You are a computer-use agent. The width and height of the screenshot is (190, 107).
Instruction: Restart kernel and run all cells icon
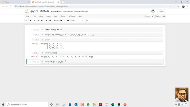pyautogui.click(x=68, y=21)
